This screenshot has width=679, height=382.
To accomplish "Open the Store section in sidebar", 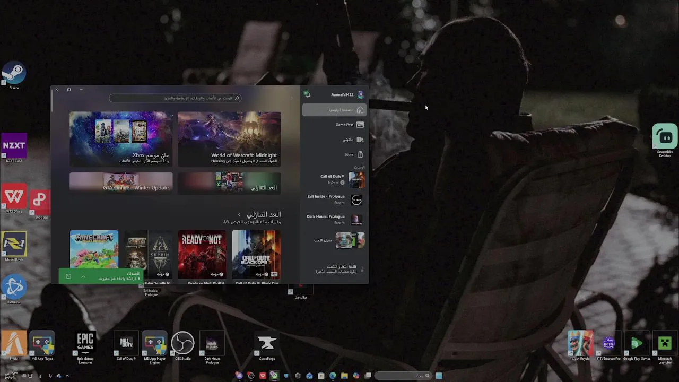I will (334, 154).
